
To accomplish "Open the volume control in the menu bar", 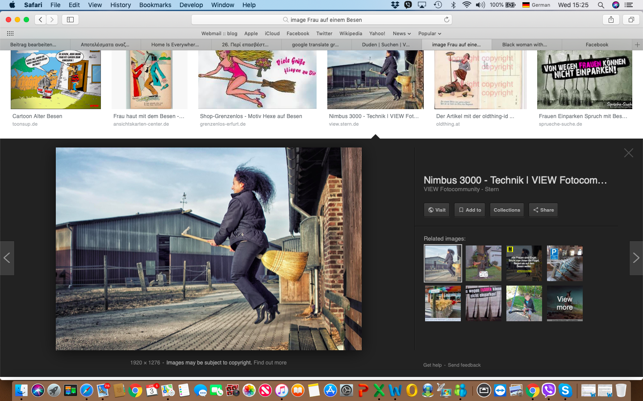I will tap(480, 5).
